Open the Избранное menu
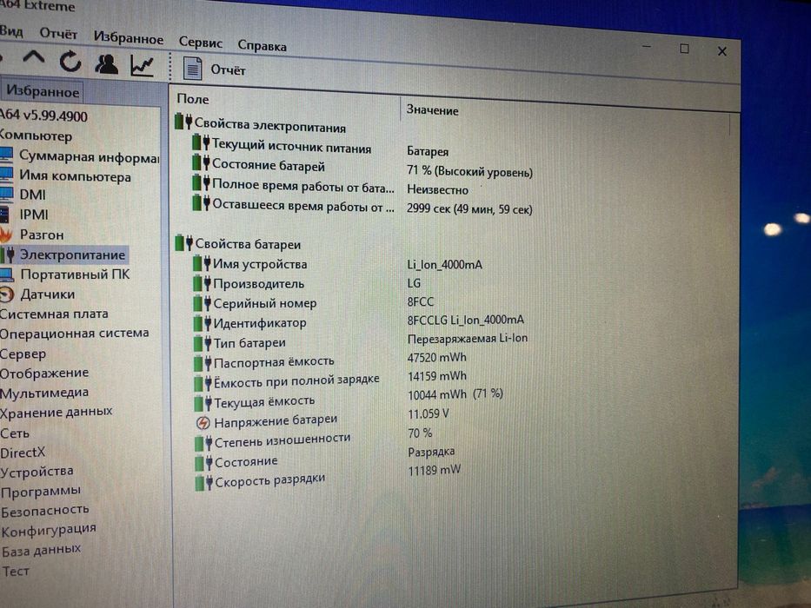811x608 pixels. 129,37
